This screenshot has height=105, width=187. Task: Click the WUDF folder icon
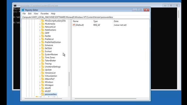43,91
